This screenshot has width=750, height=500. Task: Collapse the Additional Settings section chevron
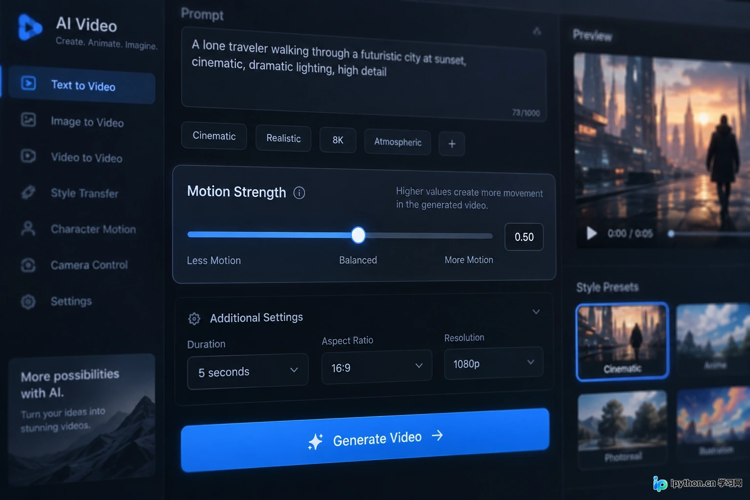pos(536,312)
